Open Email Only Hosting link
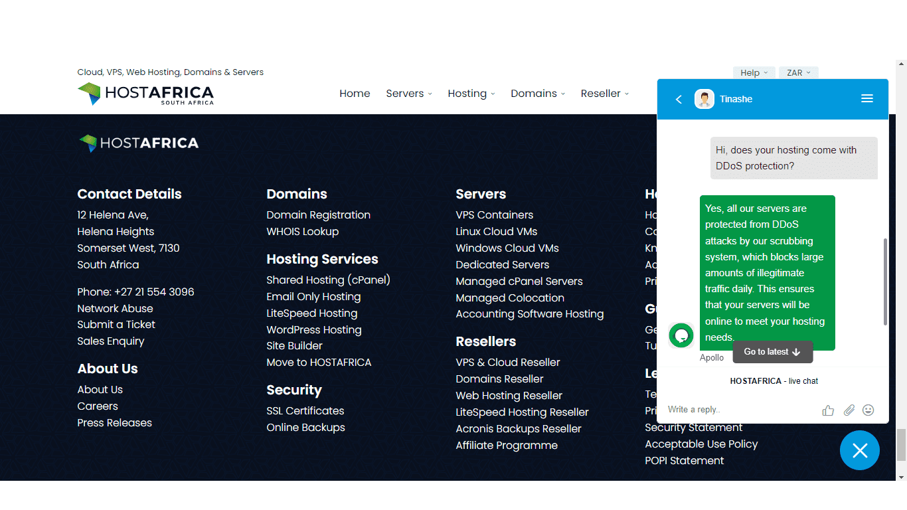The image size is (907, 510). [313, 297]
